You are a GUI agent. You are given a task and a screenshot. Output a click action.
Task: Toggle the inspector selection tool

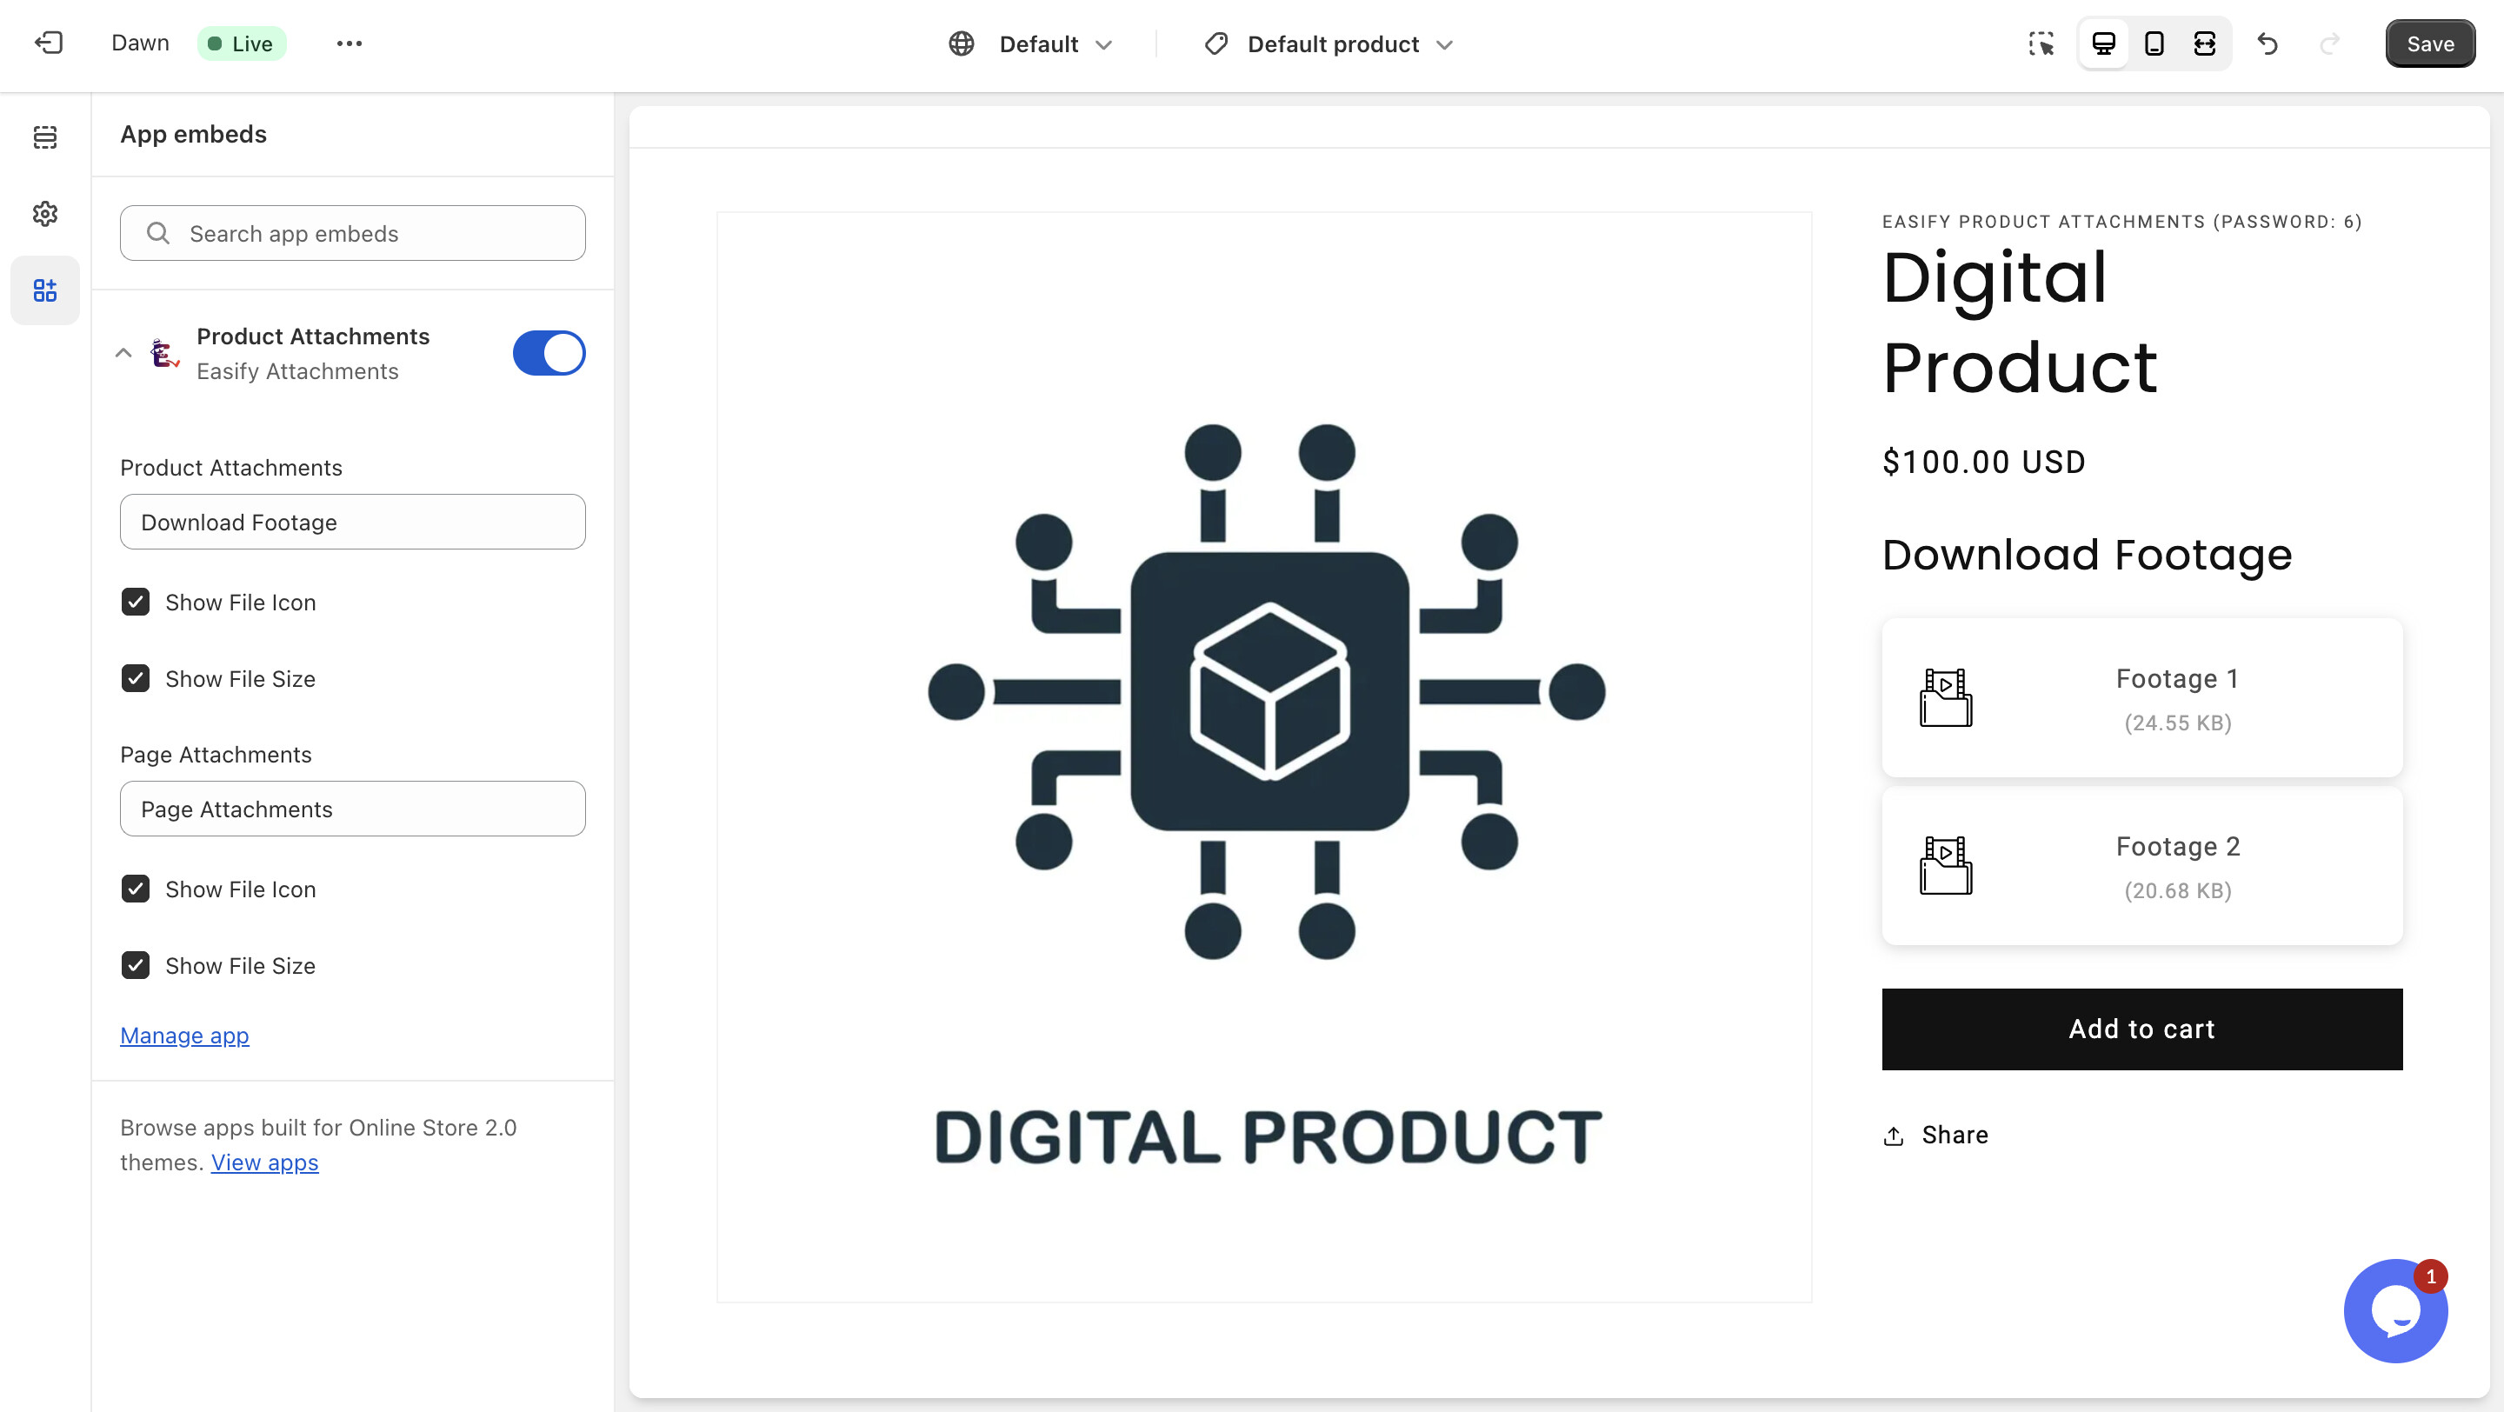[x=2041, y=43]
